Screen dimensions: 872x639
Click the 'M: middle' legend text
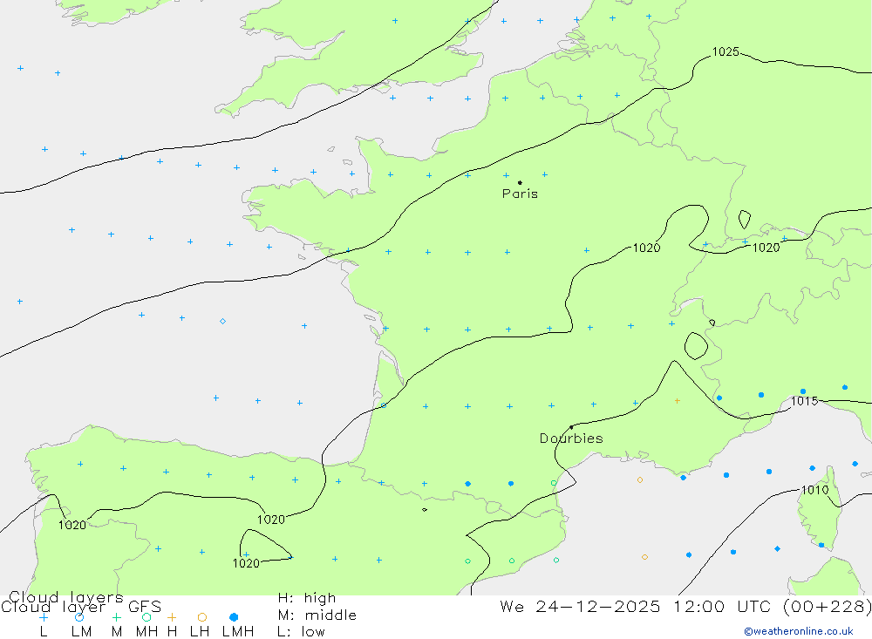pyautogui.click(x=317, y=615)
